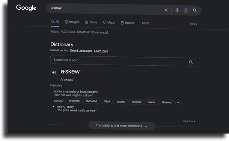Click the result count text 'About 19,200,000 results'

[68, 32]
